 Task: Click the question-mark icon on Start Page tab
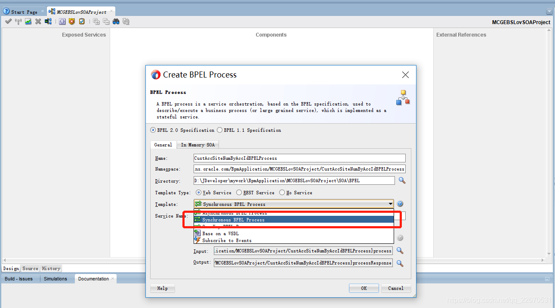6,12
